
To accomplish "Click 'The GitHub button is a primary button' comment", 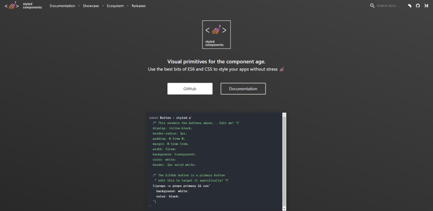I will 189,175.
